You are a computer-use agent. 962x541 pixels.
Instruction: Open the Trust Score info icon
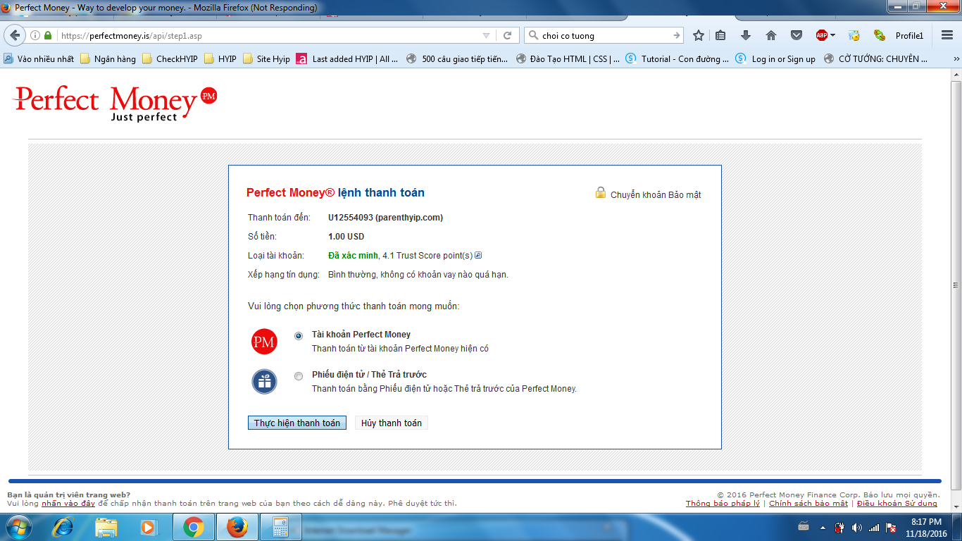[478, 255]
